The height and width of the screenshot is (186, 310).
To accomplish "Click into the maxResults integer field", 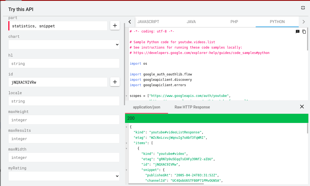I will [x=64, y=138].
